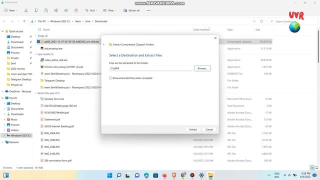Open Search icon on taskbar
The width and height of the screenshot is (320, 180).
[x=119, y=175]
